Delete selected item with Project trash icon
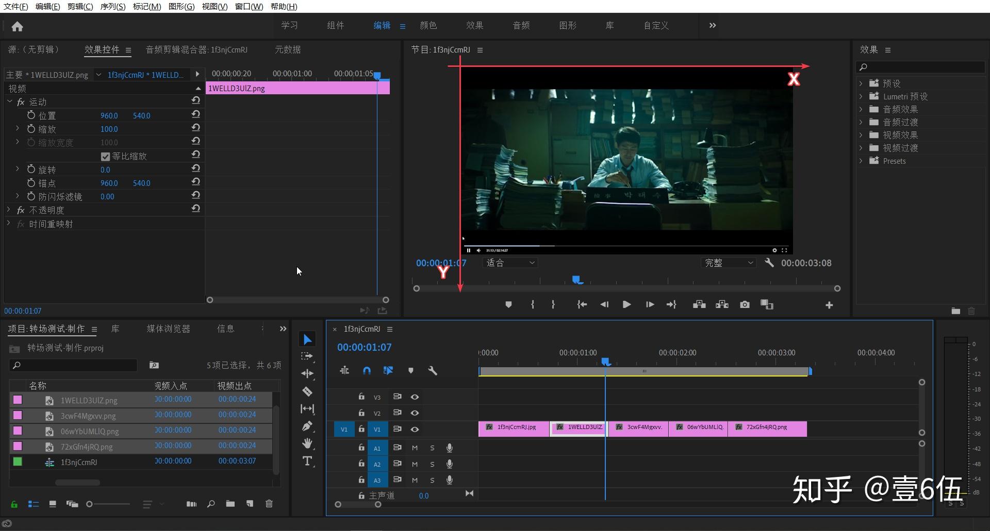990x531 pixels. (x=269, y=504)
